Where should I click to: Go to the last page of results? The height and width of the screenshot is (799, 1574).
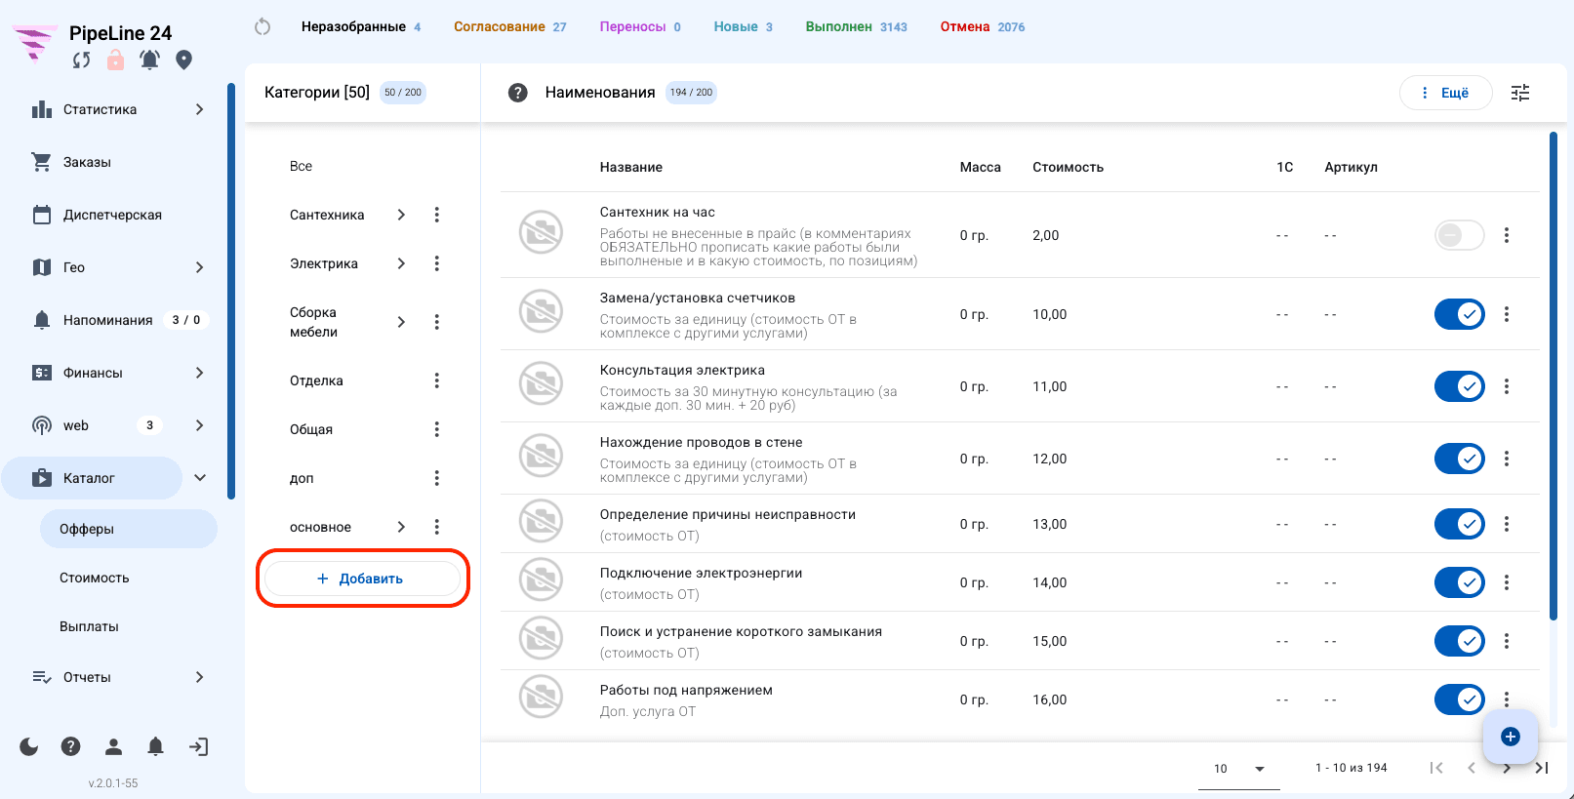(x=1542, y=768)
